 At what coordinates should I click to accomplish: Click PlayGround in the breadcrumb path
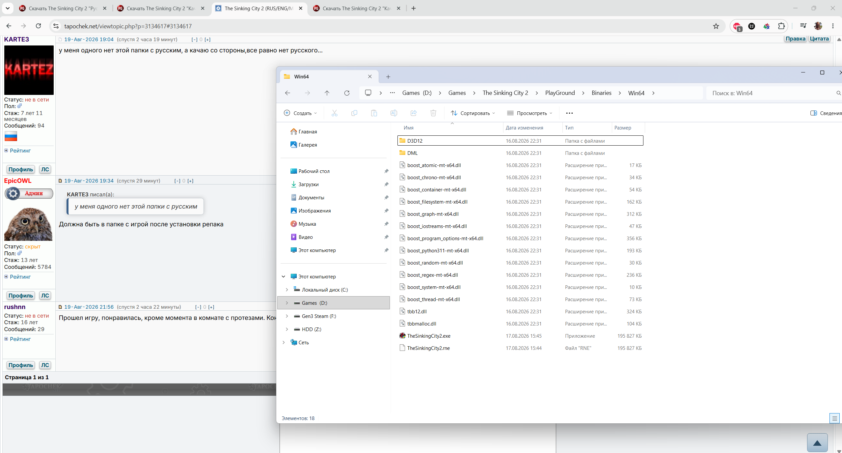point(560,93)
